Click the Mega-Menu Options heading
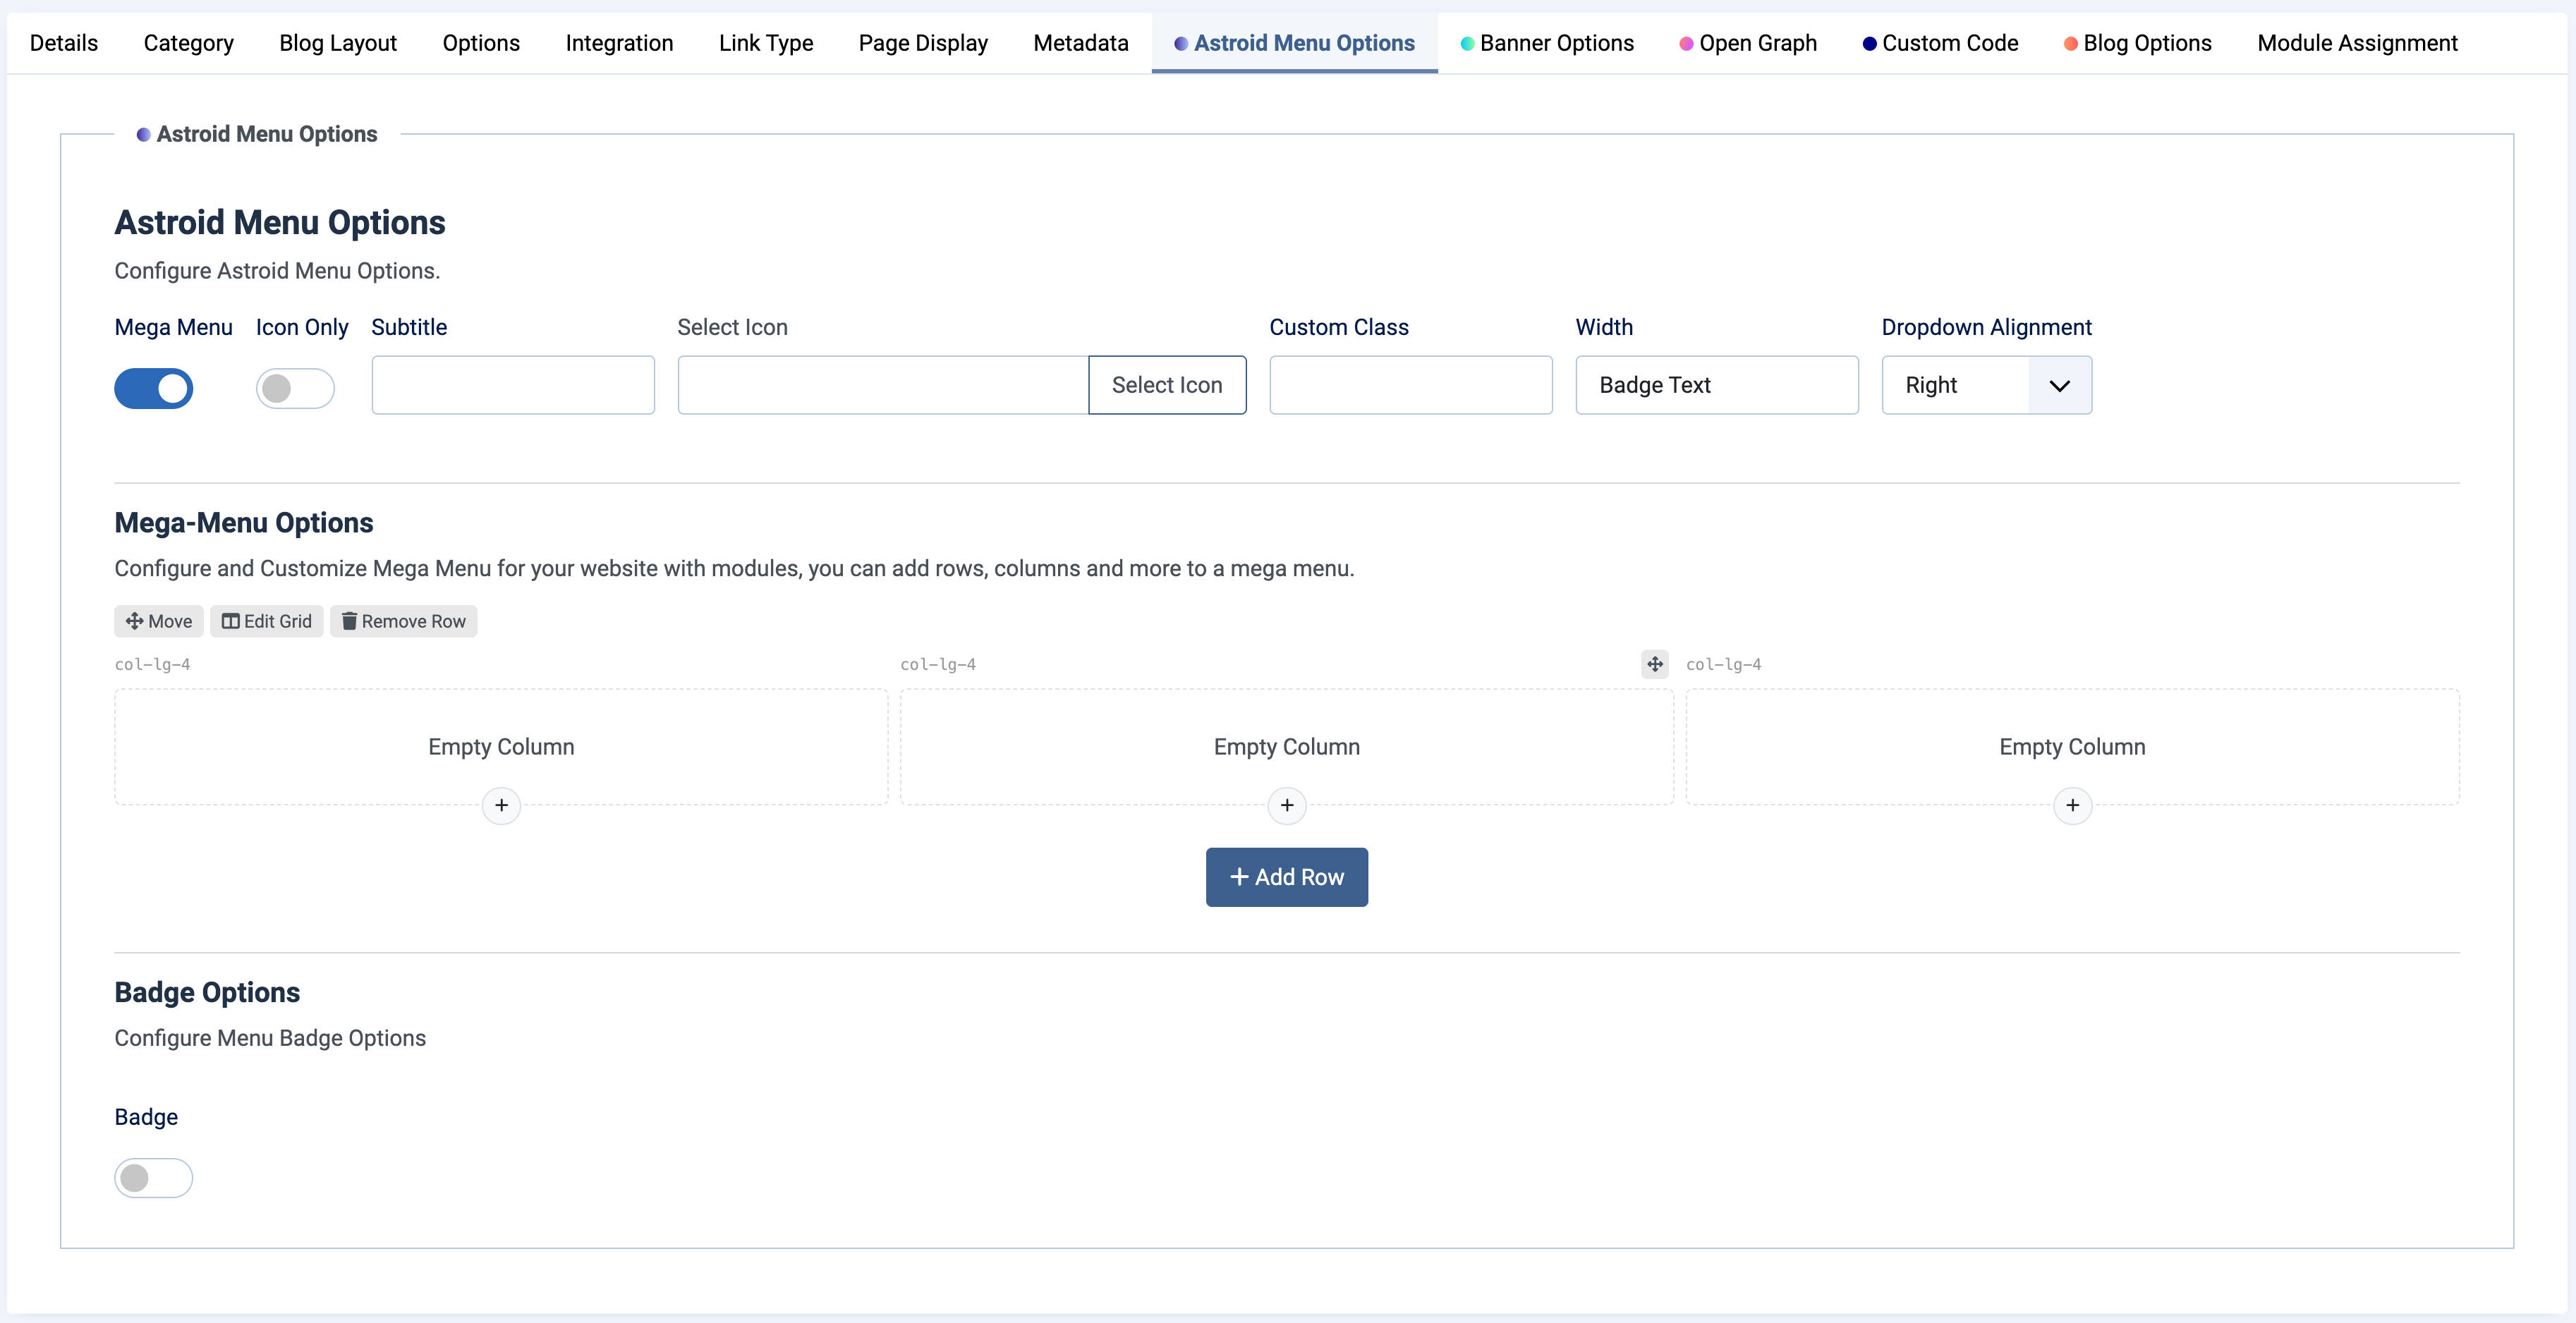Screen dimensions: 2576x1323 click(x=244, y=523)
